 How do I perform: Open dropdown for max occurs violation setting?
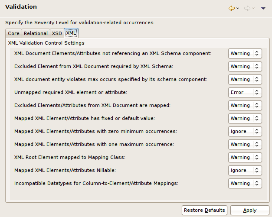[245, 79]
